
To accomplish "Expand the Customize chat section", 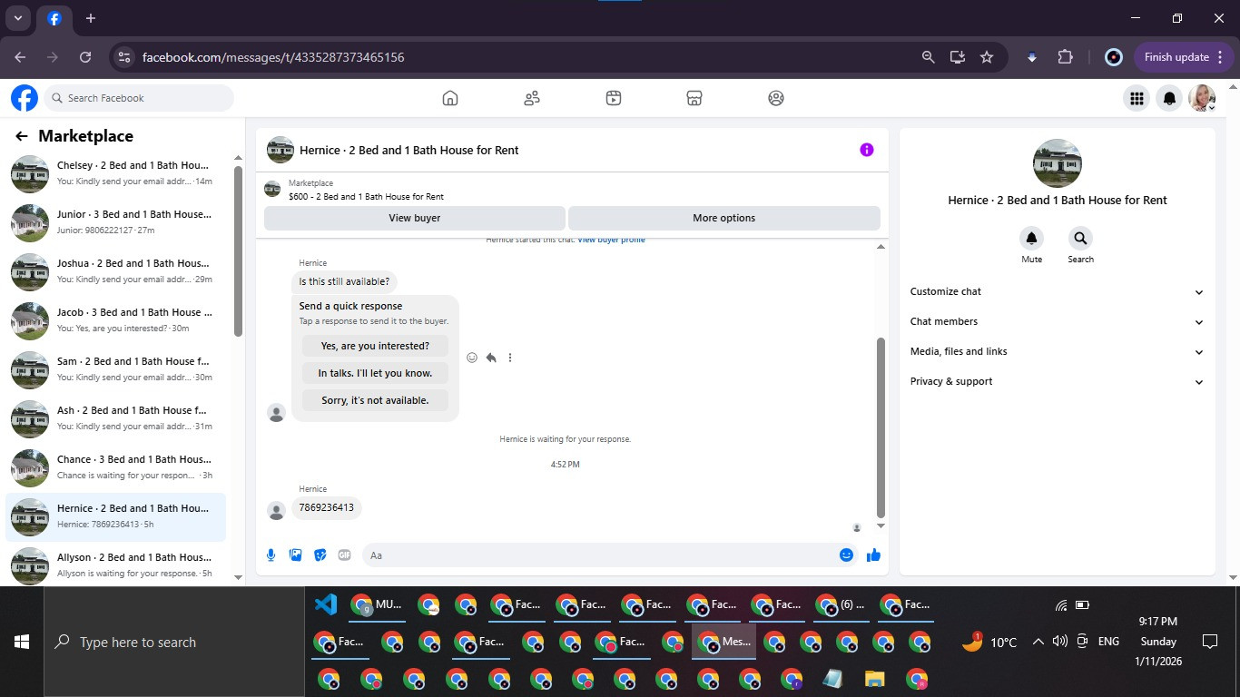I will [x=1057, y=292].
